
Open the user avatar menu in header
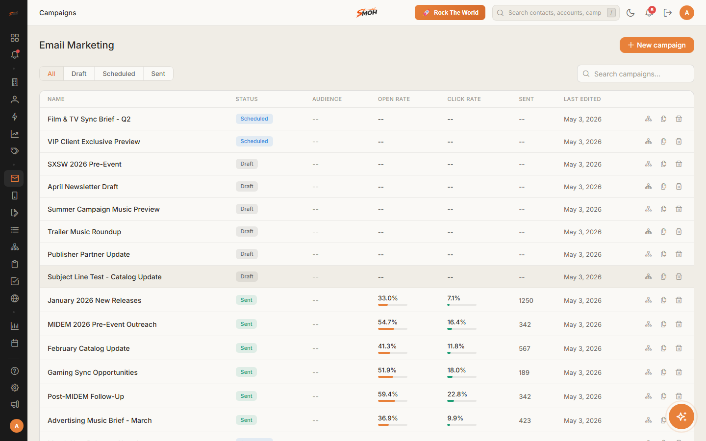click(x=687, y=13)
